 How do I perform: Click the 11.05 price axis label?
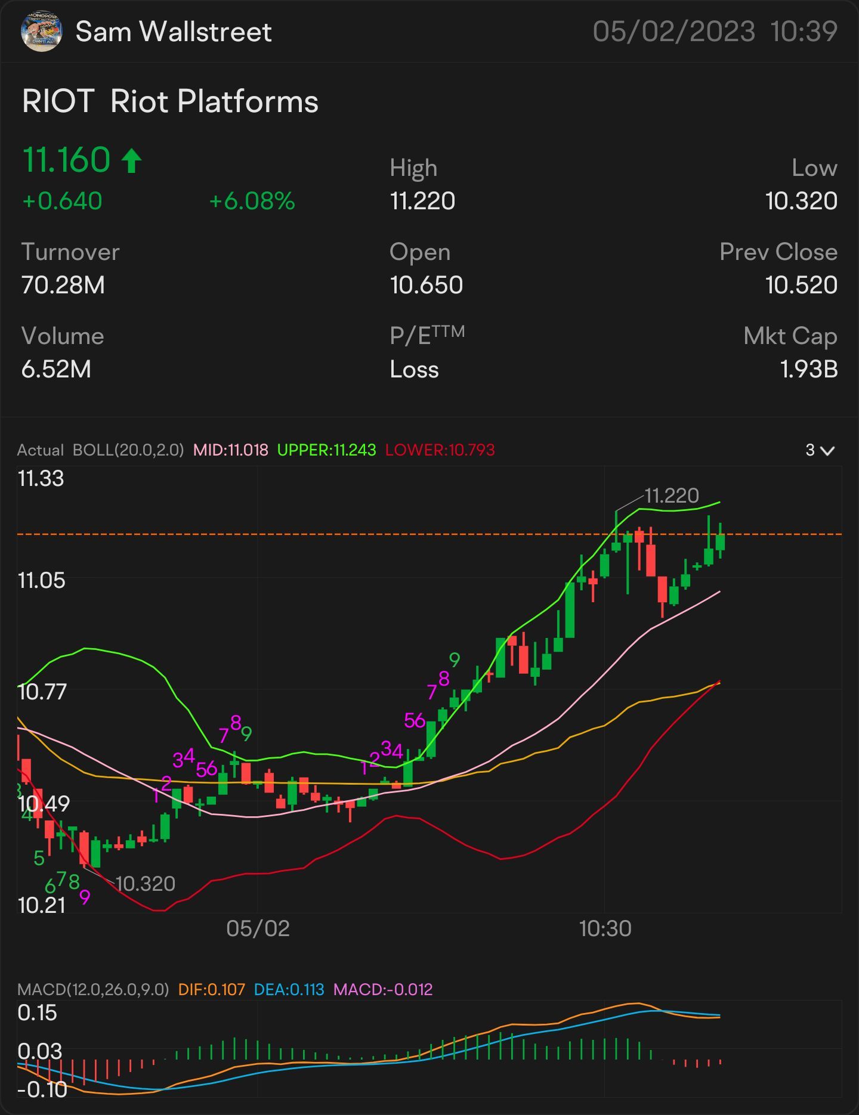41,580
